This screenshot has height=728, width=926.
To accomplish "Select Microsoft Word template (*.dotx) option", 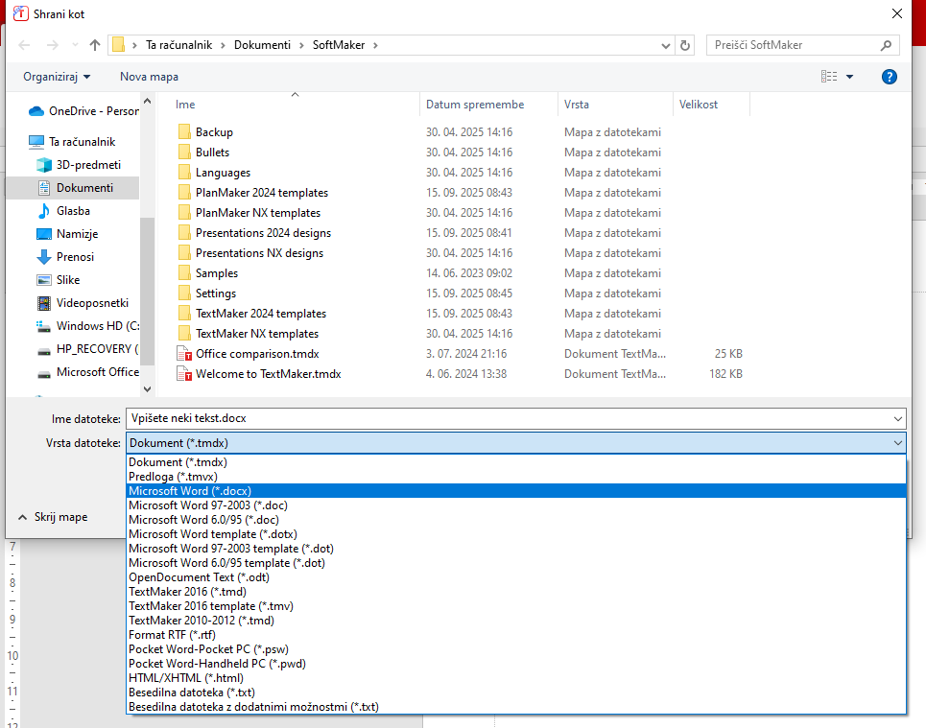I will click(516, 534).
